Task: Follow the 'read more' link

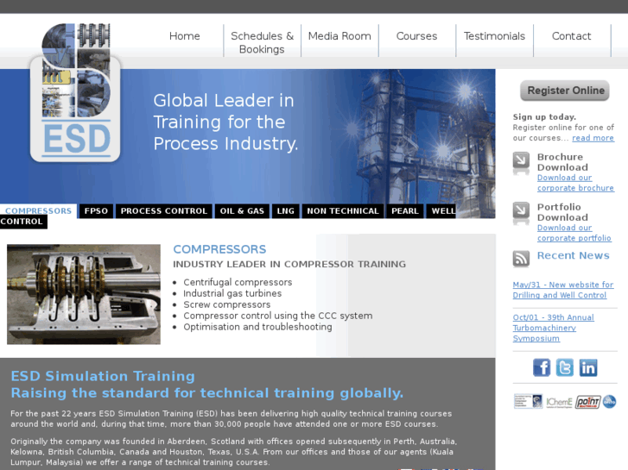Action: (x=593, y=138)
